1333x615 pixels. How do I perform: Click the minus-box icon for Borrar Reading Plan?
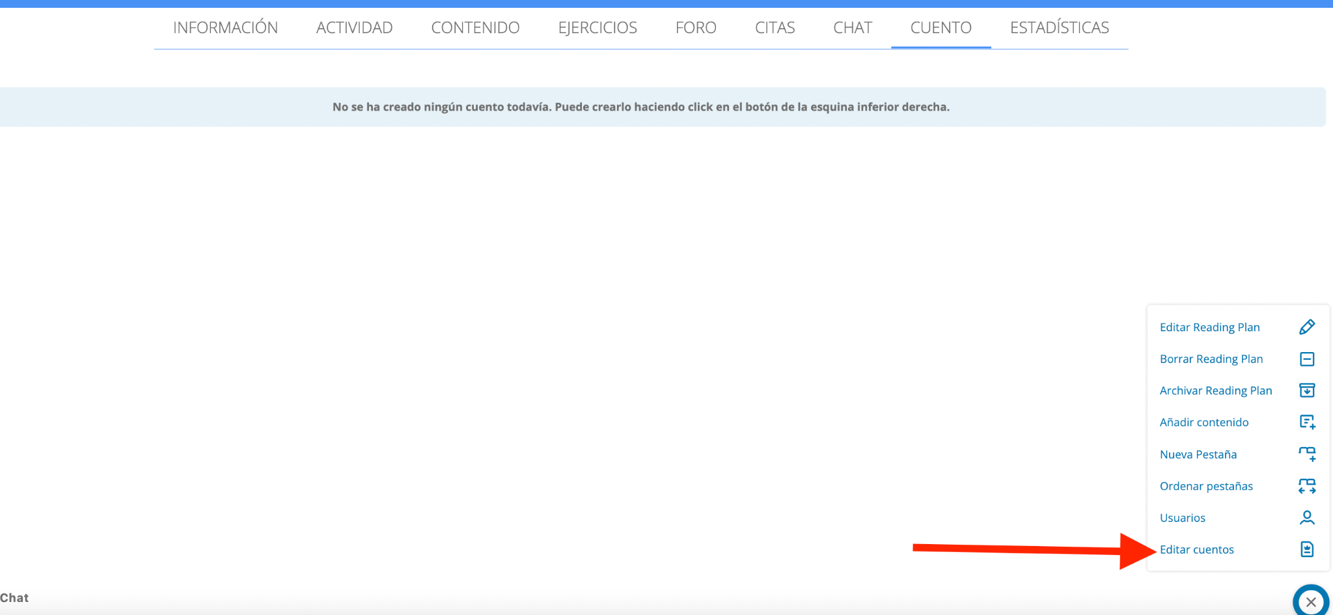pos(1307,359)
